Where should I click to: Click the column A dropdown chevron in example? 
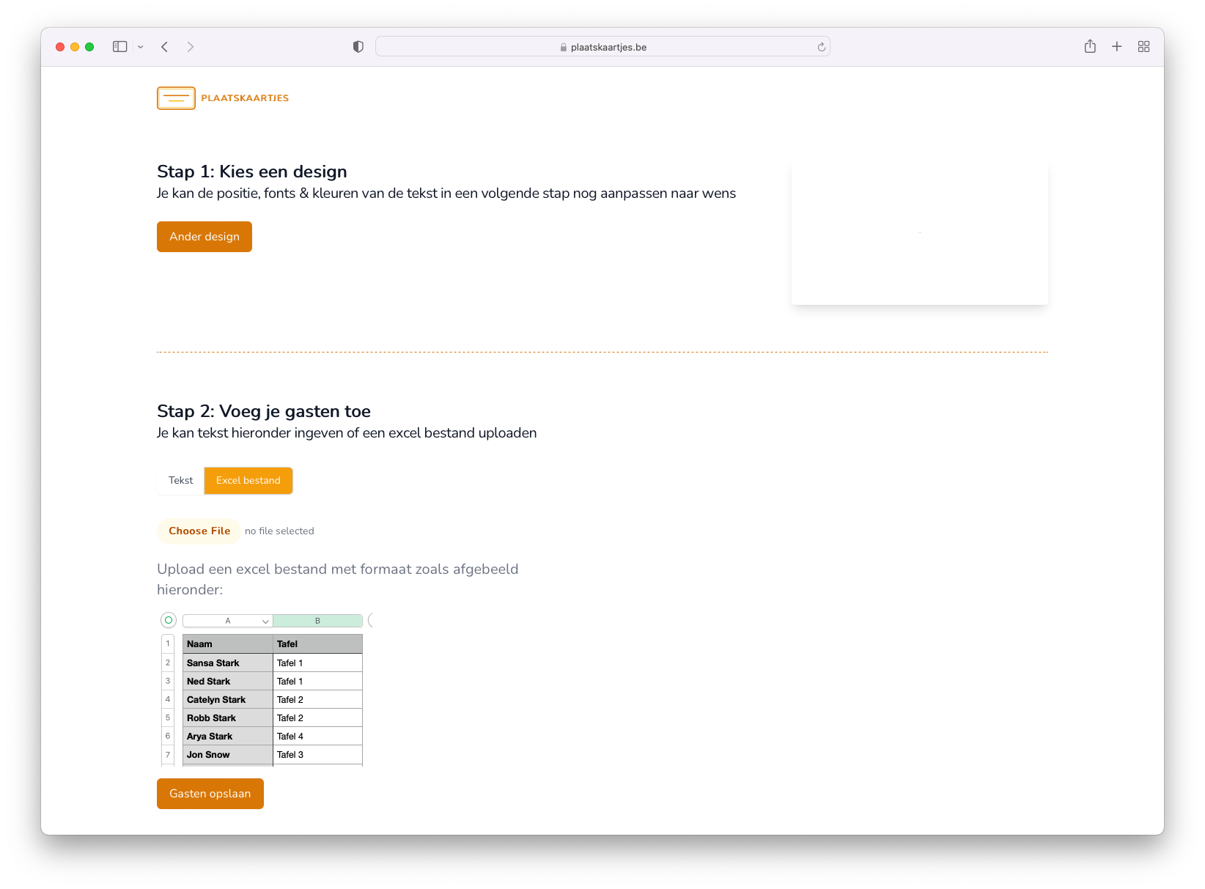point(265,621)
